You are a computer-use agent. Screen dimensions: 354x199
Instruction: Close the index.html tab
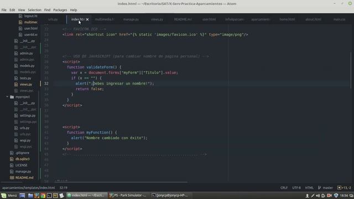click(x=87, y=19)
